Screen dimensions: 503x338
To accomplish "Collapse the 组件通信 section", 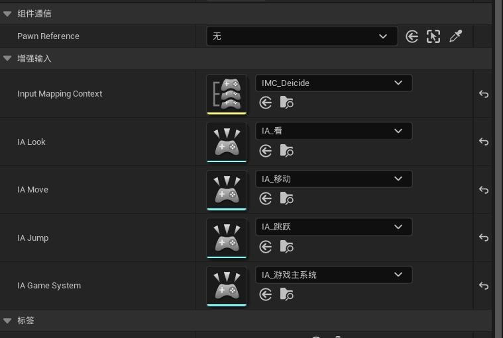I will pos(7,13).
